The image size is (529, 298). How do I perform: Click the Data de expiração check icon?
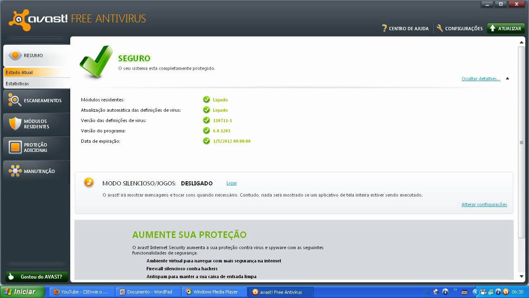[207, 141]
